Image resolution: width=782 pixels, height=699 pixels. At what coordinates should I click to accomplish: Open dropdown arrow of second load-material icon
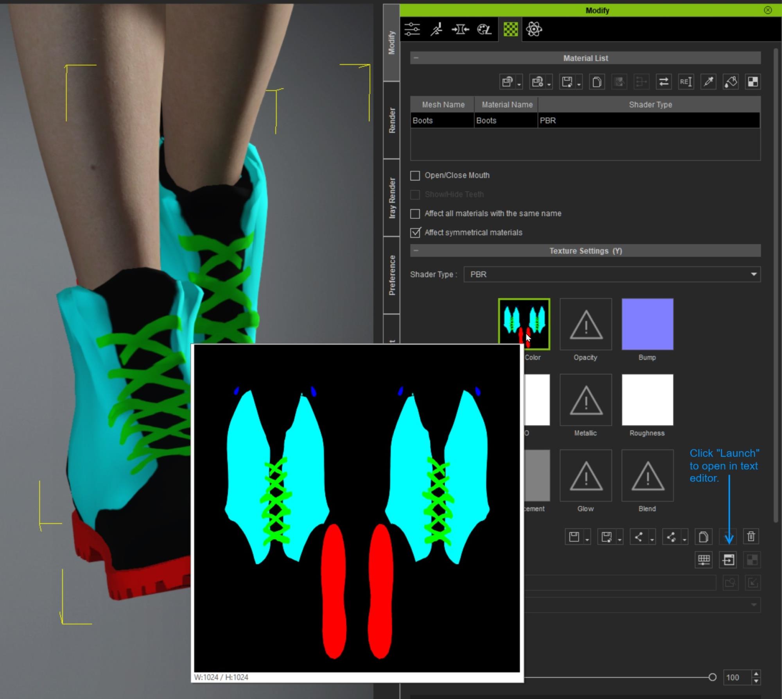tap(549, 84)
